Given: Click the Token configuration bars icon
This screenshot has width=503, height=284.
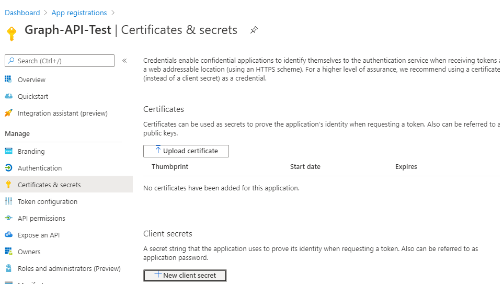Looking at the screenshot, I should 9,201.
